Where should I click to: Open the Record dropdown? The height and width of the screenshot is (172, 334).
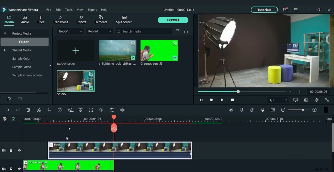click(100, 31)
